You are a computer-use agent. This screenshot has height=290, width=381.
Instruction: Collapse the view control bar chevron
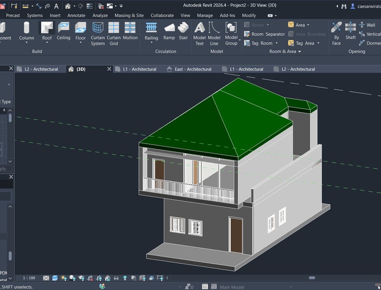tap(167, 278)
